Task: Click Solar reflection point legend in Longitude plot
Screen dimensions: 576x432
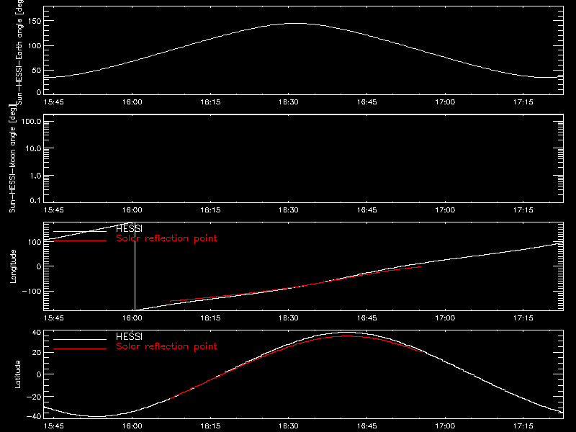Action: coord(166,238)
